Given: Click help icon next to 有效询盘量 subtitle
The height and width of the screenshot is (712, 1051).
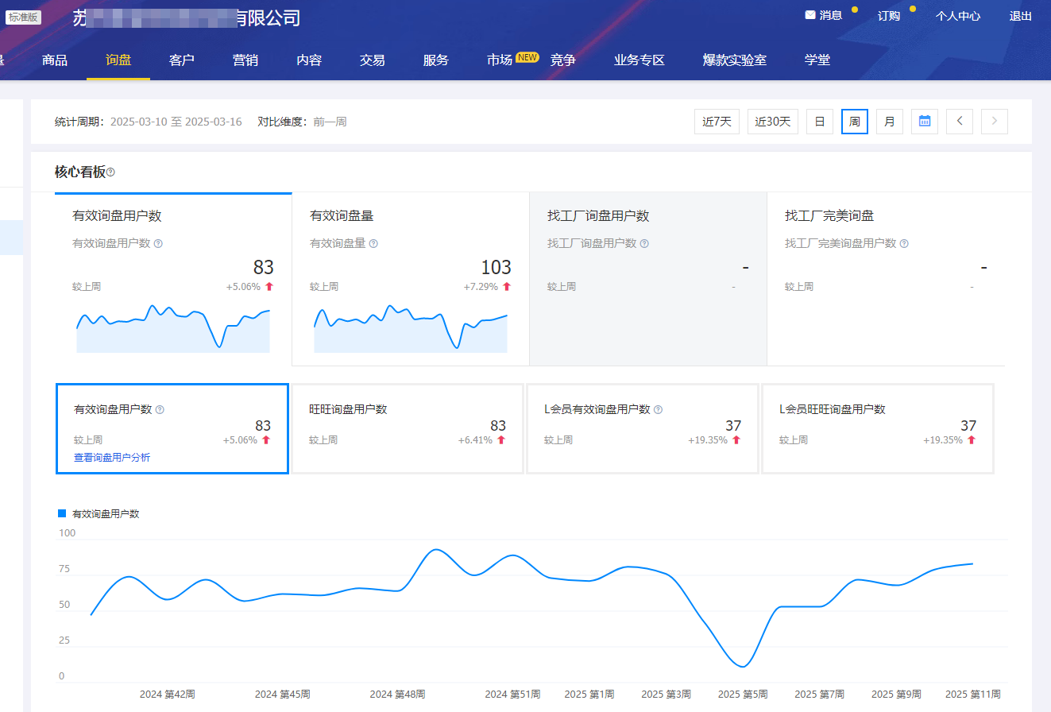Looking at the screenshot, I should click(373, 244).
